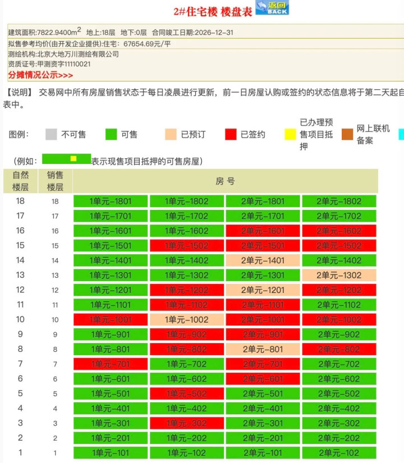404x463 pixels.
Task: Click the green 可售 legend swatch
Action: coord(111,134)
